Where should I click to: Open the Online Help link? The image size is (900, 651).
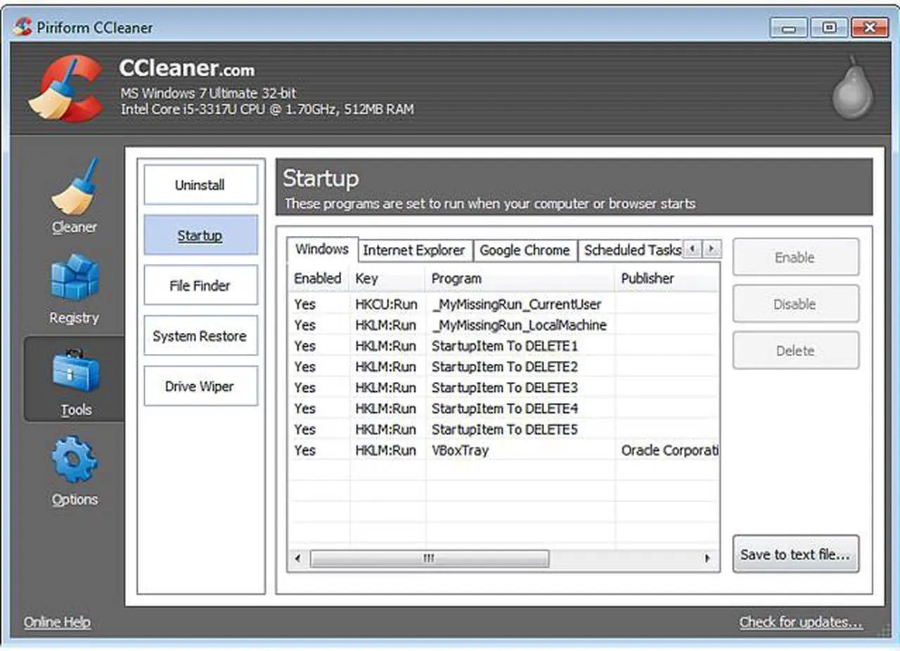coord(58,622)
